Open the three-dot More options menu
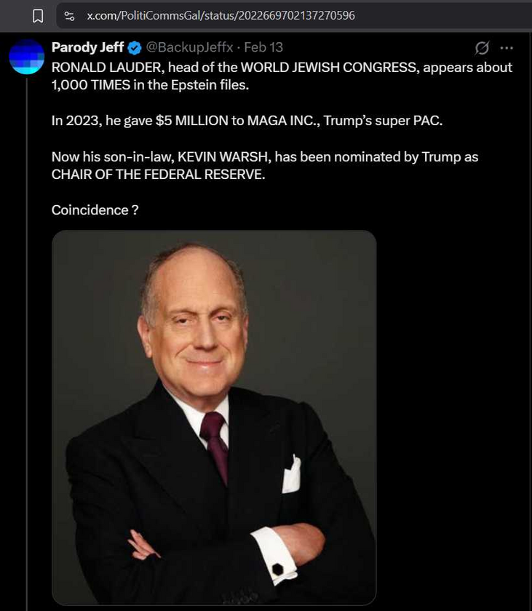The image size is (532, 611). [507, 48]
